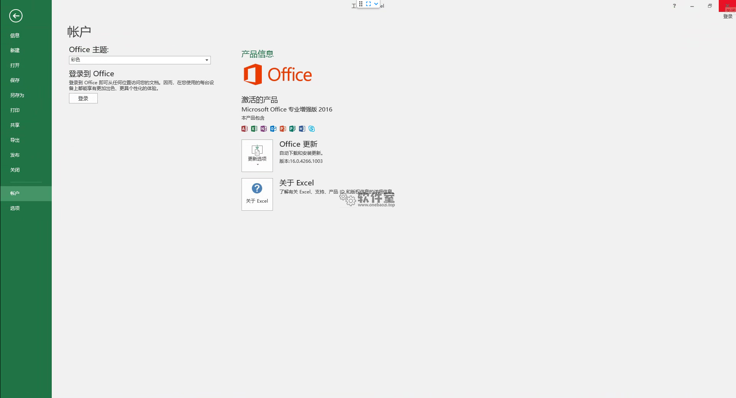Expand the floating toolbar chevron
The height and width of the screenshot is (398, 736).
pyautogui.click(x=376, y=4)
